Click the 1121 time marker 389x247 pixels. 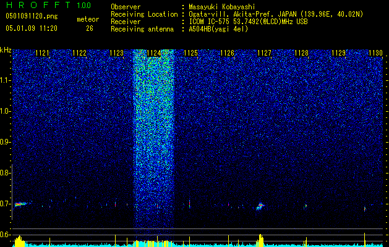point(42,52)
